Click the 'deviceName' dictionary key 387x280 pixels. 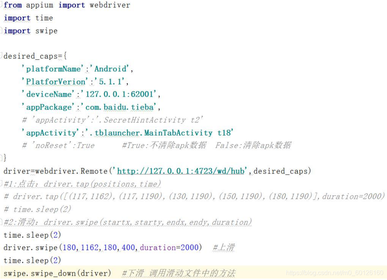point(48,94)
